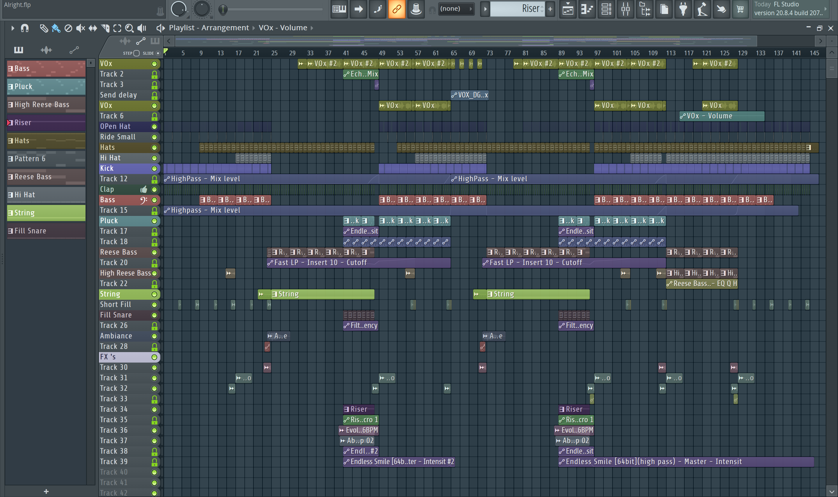Select the Slice tool
This screenshot has height=497, width=838.
coord(105,28)
